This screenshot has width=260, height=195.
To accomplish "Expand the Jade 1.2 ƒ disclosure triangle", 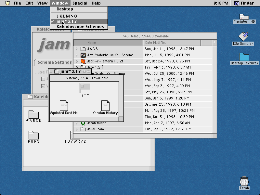I will tap(77, 67).
